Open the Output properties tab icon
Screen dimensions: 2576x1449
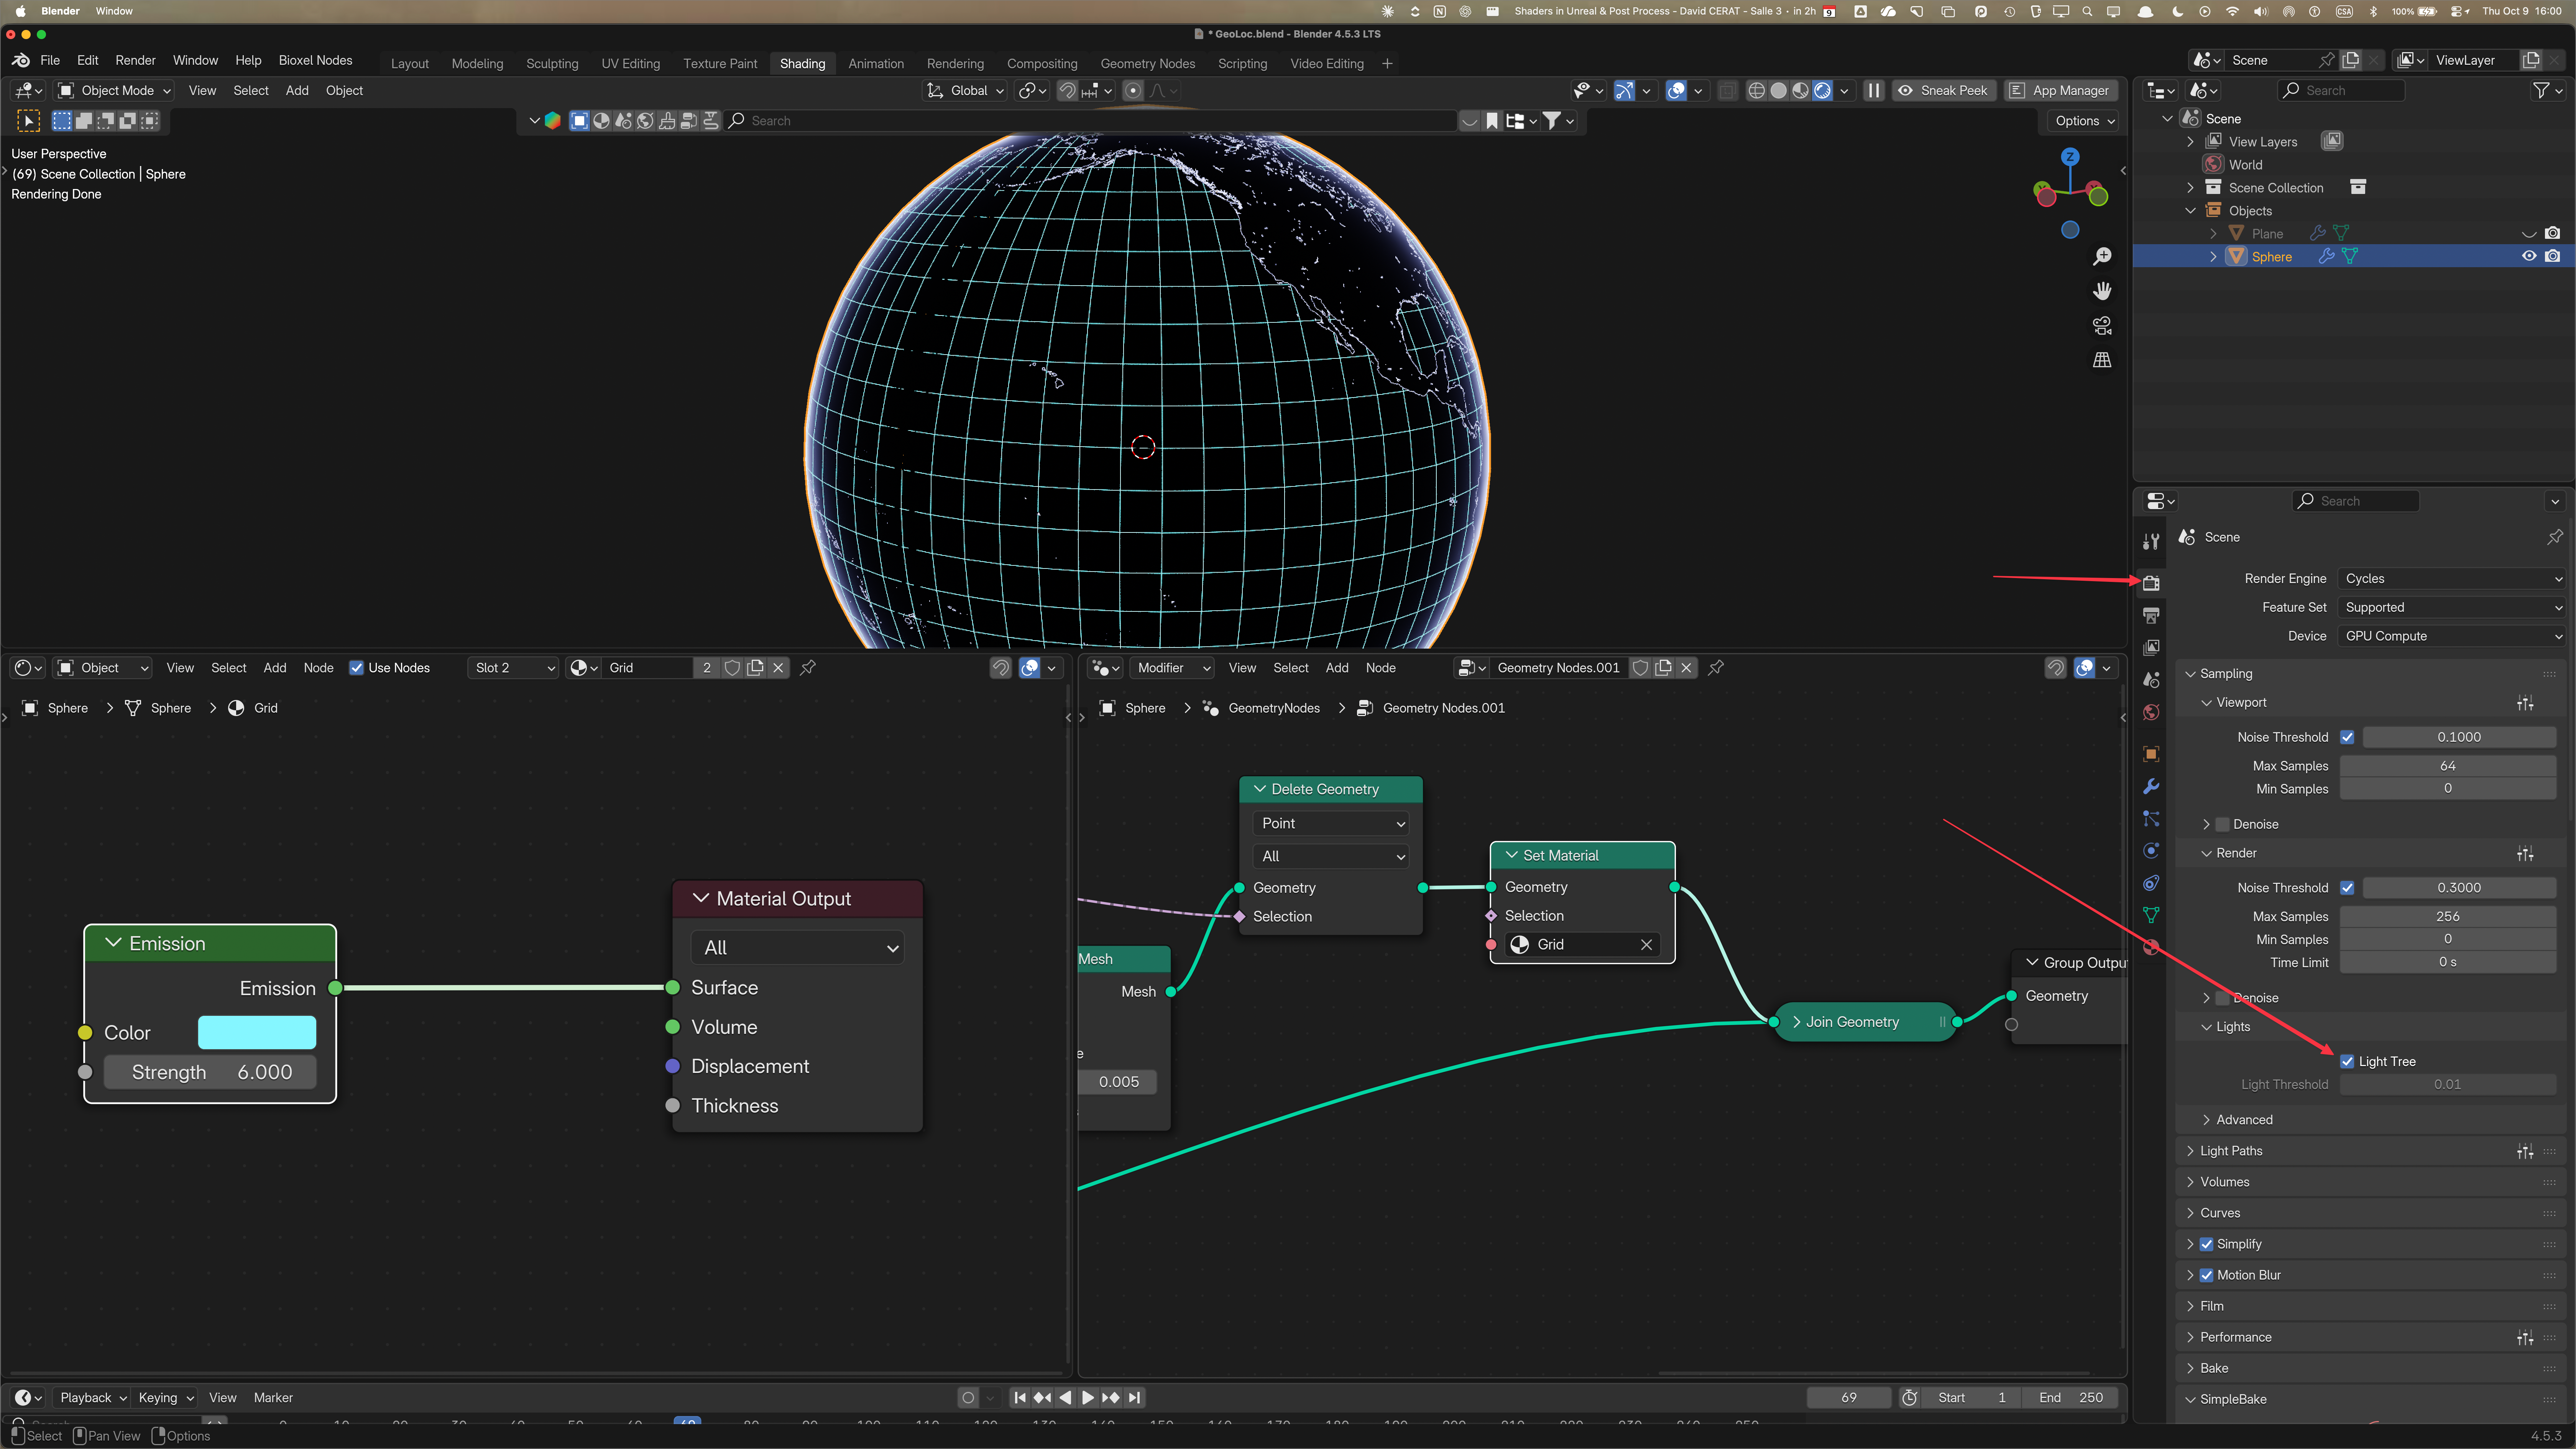2151,615
